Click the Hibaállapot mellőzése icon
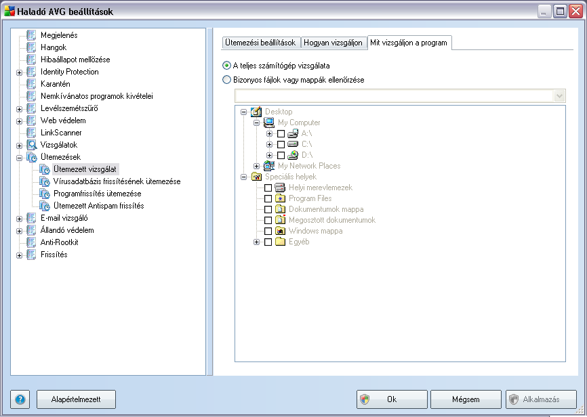This screenshot has width=587, height=417. pos(31,60)
